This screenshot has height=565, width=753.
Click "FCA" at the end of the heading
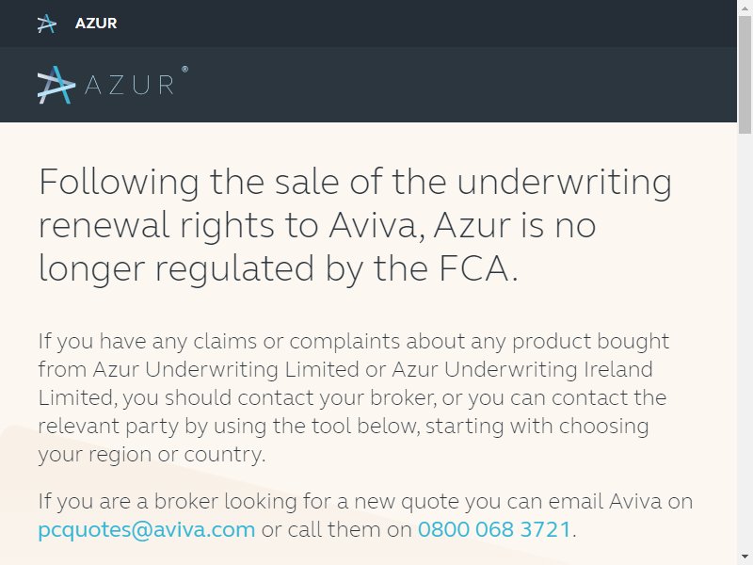[x=473, y=268]
